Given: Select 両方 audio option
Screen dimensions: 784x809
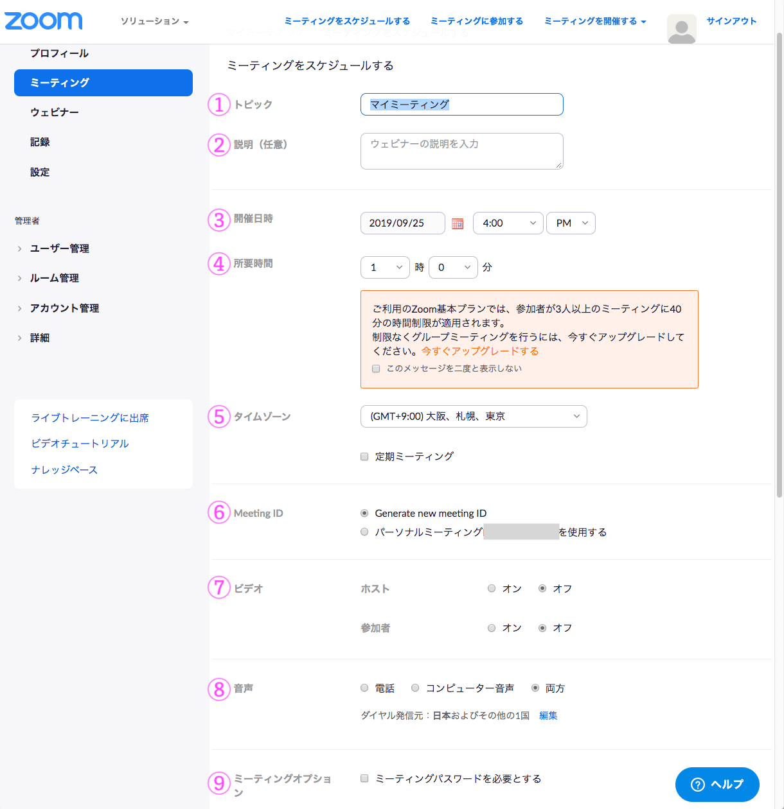Looking at the screenshot, I should (535, 688).
